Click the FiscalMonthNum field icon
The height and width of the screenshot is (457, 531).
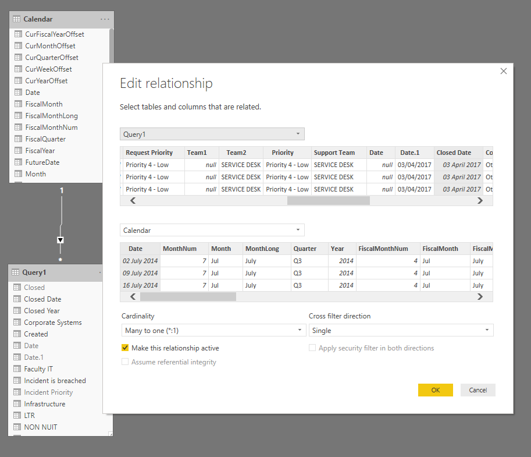tap(18, 127)
